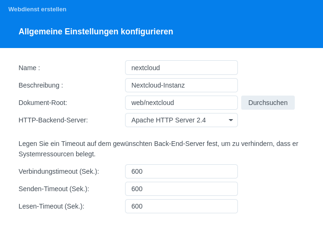Click the Lesen-Timeout (Sek.) label
This screenshot has width=323, height=226.
(51, 206)
